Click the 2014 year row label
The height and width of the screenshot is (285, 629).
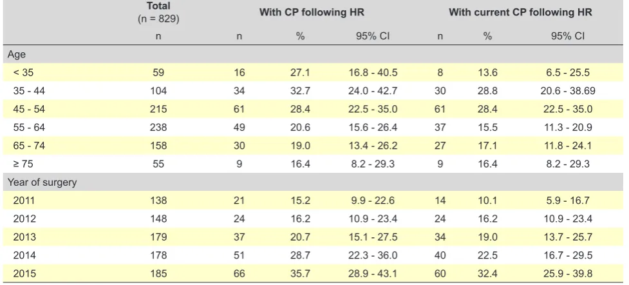24,255
